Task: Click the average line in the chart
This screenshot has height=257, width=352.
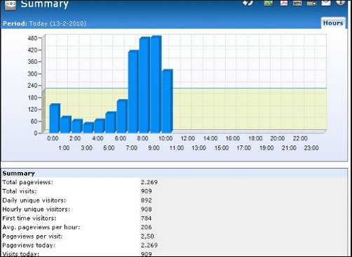Action: 250,88
